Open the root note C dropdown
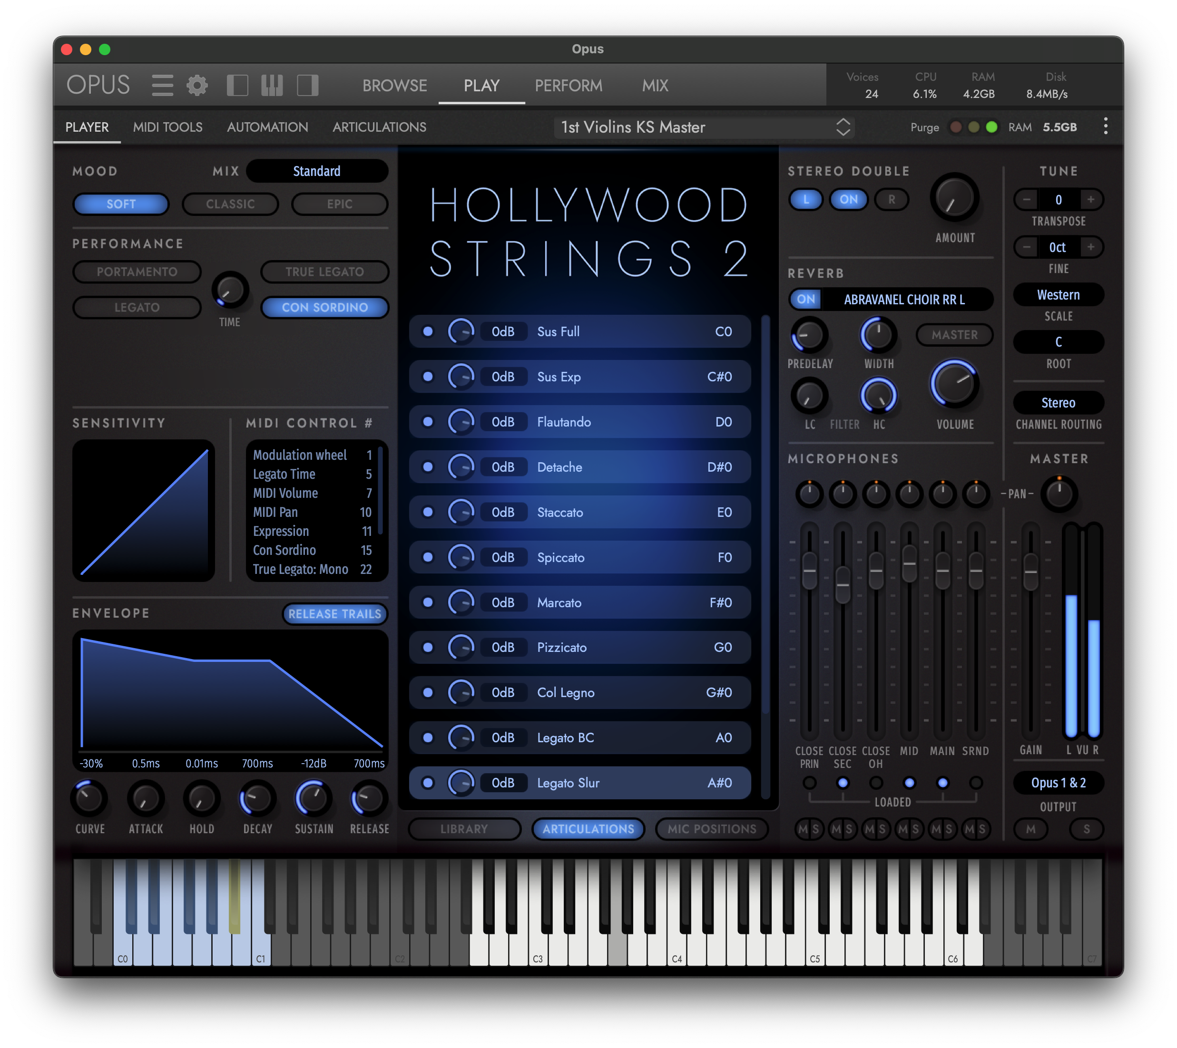 [1059, 342]
